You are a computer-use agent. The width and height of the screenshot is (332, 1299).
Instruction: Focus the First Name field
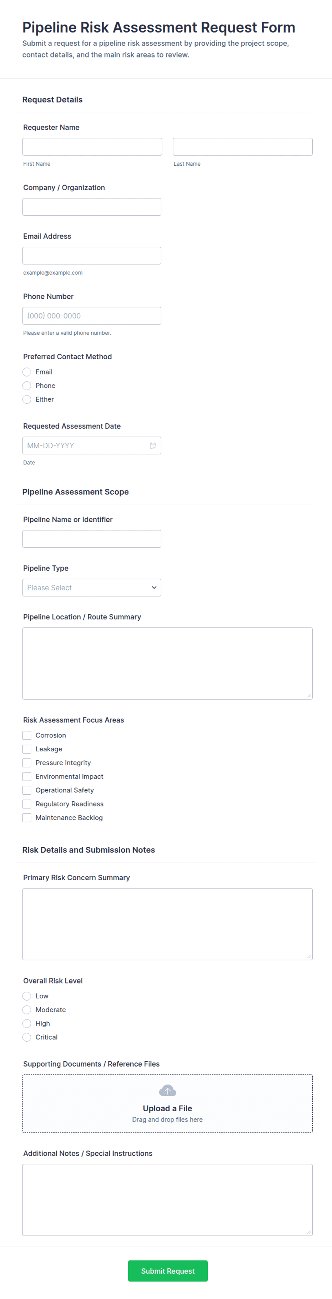click(x=92, y=147)
